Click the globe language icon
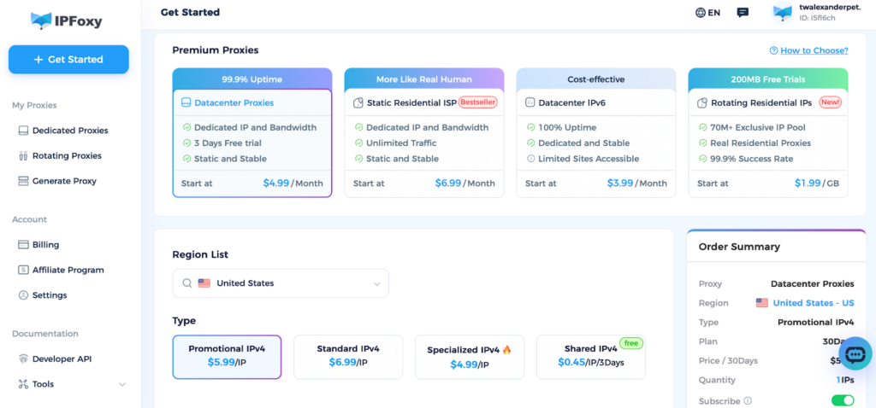Screen dimensions: 876x408 (x=701, y=13)
